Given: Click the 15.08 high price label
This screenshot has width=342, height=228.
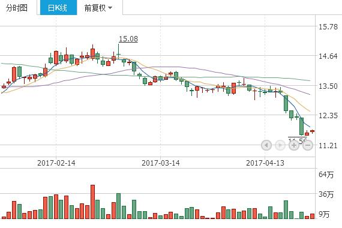Looking at the screenshot, I should (x=128, y=39).
